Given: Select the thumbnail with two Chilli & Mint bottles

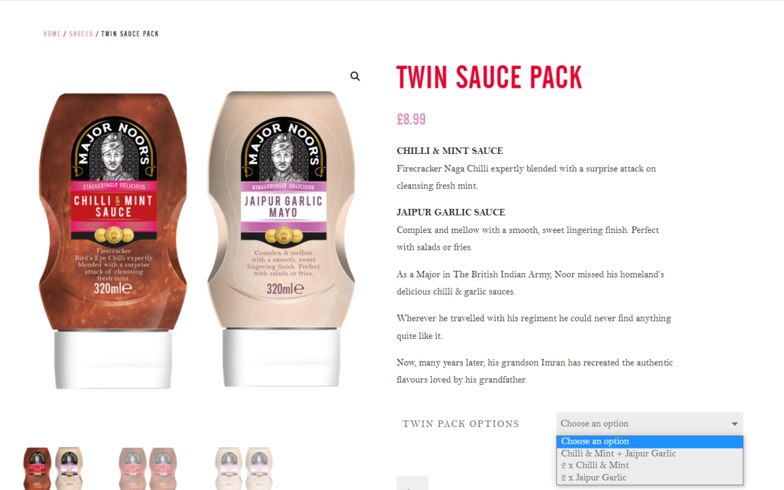Looking at the screenshot, I should tap(148, 468).
